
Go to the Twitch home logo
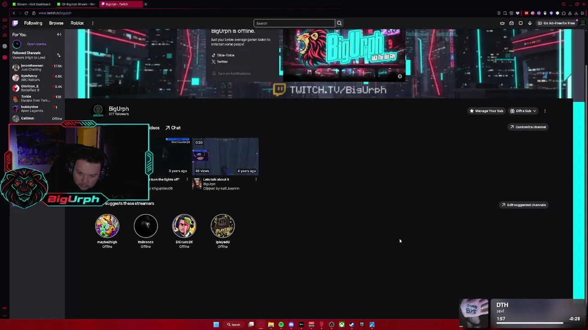(x=15, y=23)
